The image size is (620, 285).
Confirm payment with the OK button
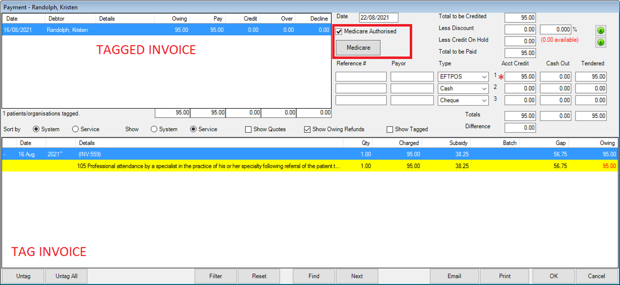click(x=554, y=276)
